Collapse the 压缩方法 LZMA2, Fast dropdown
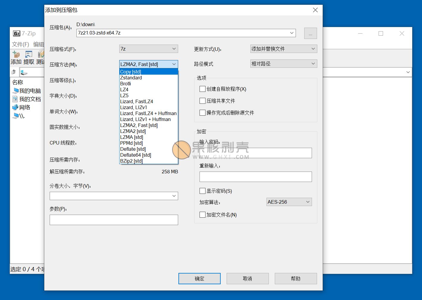The width and height of the screenshot is (422, 300). tap(149, 64)
